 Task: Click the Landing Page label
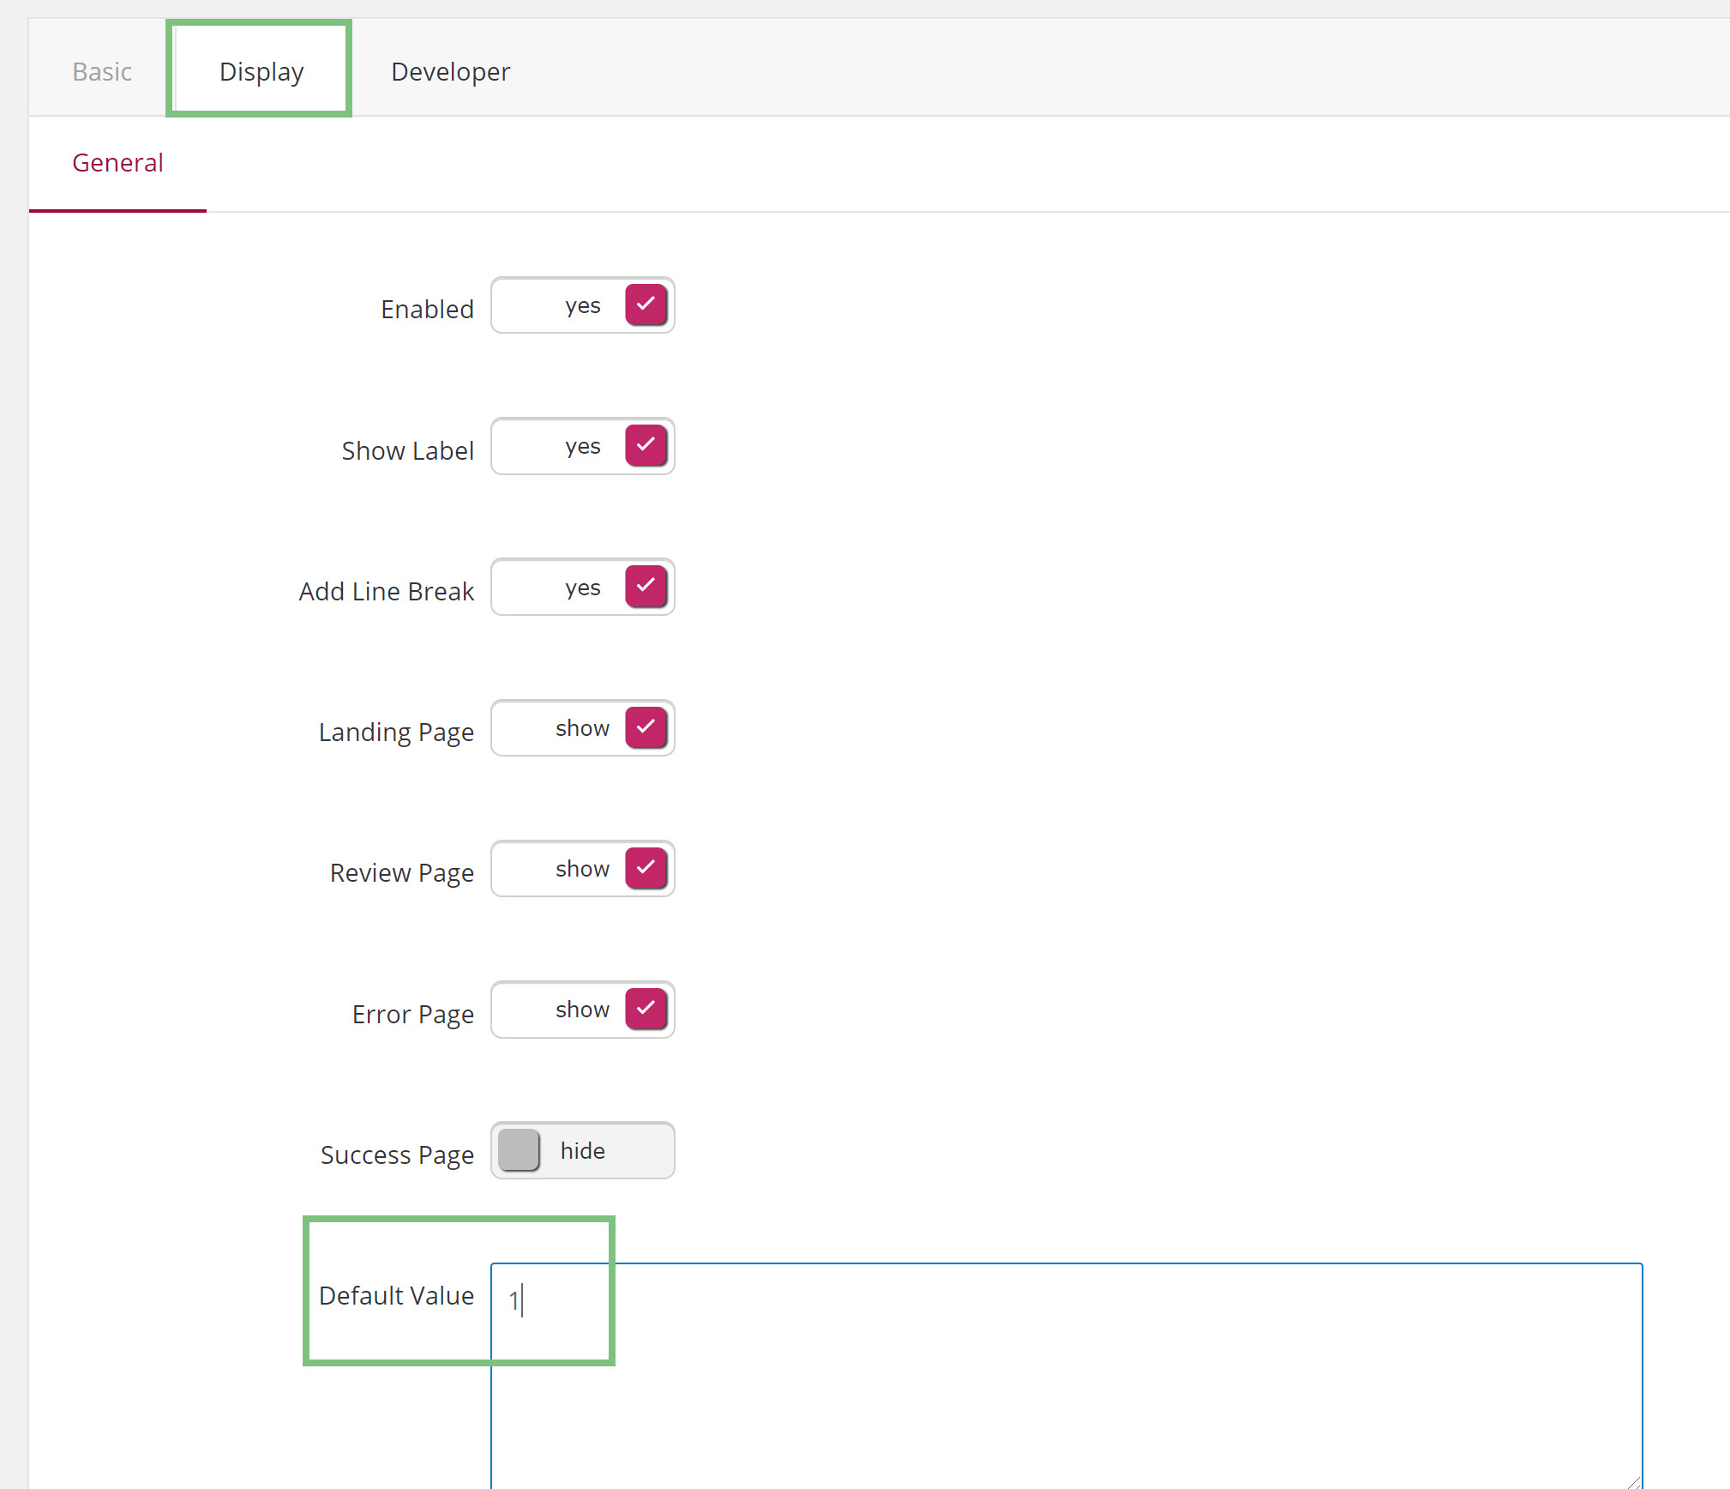[396, 732]
